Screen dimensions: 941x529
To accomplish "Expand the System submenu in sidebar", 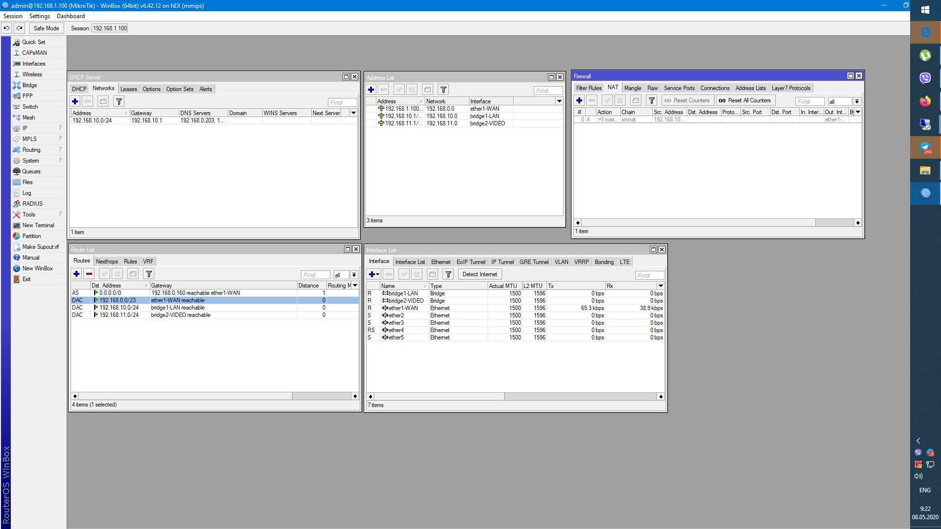I will (x=61, y=160).
